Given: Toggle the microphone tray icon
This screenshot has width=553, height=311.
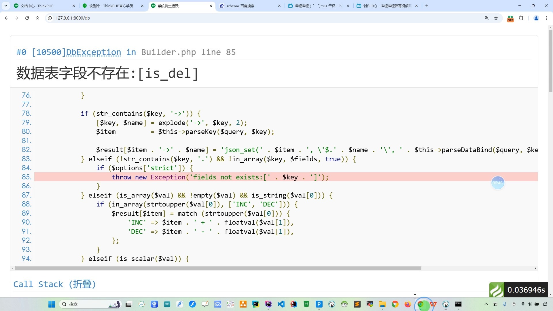Looking at the screenshot, I should click(505, 304).
